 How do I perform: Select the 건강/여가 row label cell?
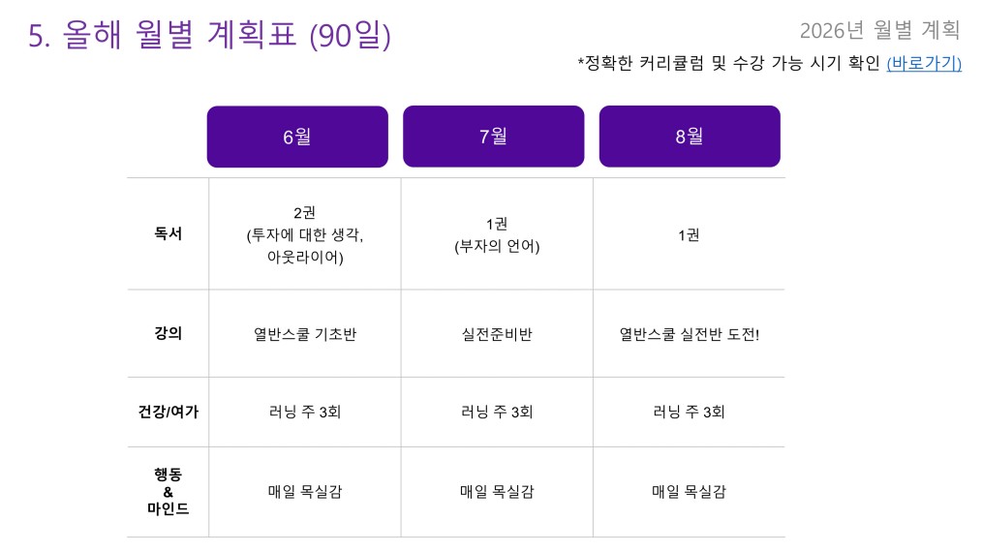pyautogui.click(x=168, y=412)
